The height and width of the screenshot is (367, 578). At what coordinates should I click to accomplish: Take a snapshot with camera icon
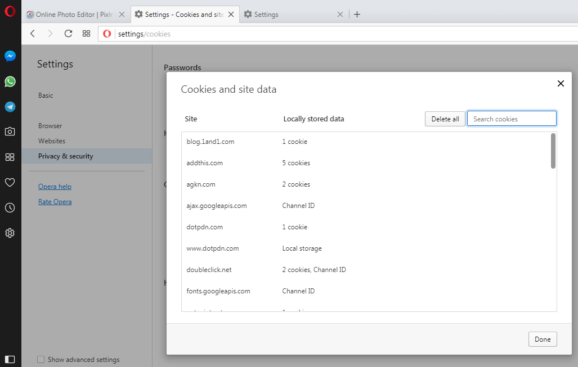pos(10,132)
